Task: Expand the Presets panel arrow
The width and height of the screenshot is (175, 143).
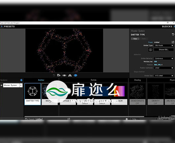Action: click(x=2, y=26)
